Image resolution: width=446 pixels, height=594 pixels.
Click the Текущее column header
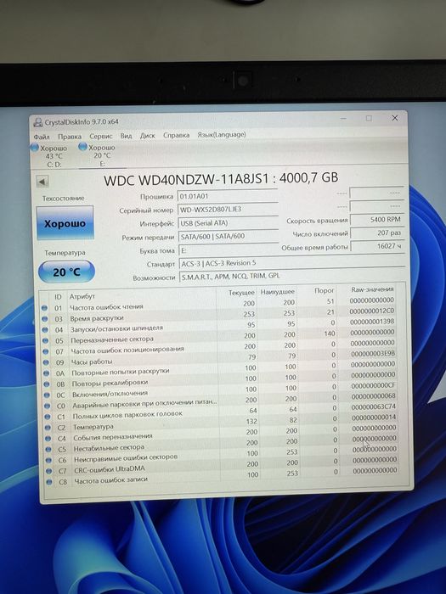click(241, 293)
